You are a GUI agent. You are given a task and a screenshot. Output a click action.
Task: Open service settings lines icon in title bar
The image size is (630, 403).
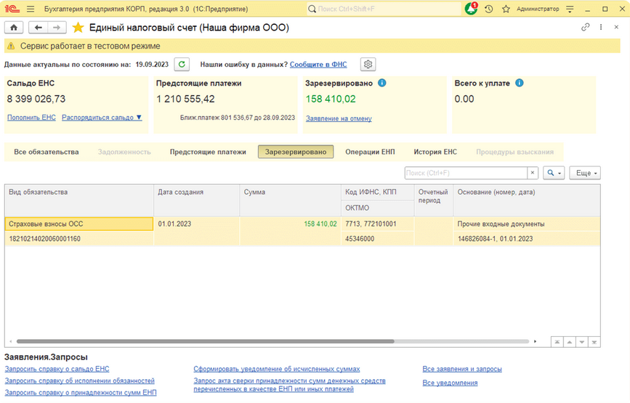click(x=570, y=9)
